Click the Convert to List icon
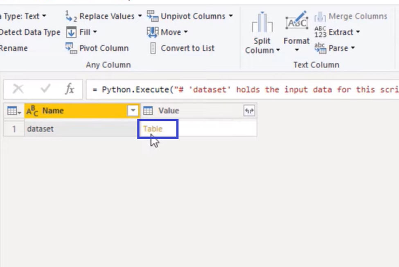Viewport: 399px width, 267px height. click(x=153, y=48)
